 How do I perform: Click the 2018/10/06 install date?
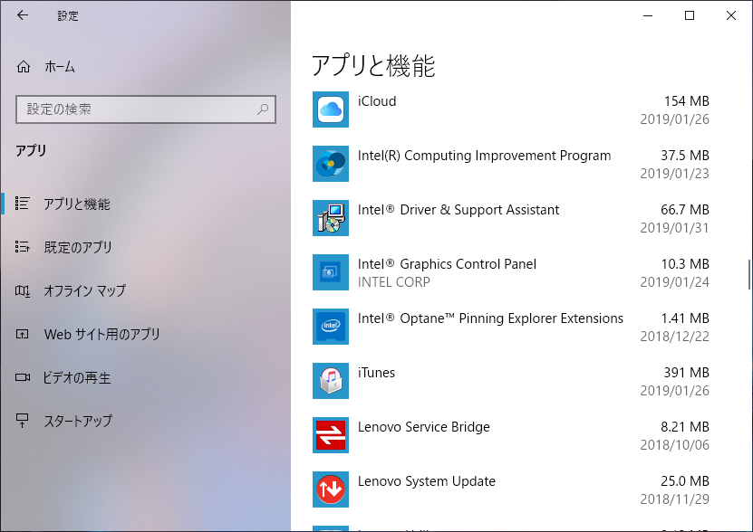tap(674, 445)
